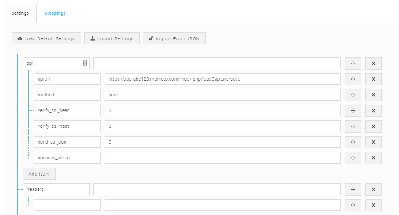
Task: Click Add Item under api group
Action: pos(39,174)
